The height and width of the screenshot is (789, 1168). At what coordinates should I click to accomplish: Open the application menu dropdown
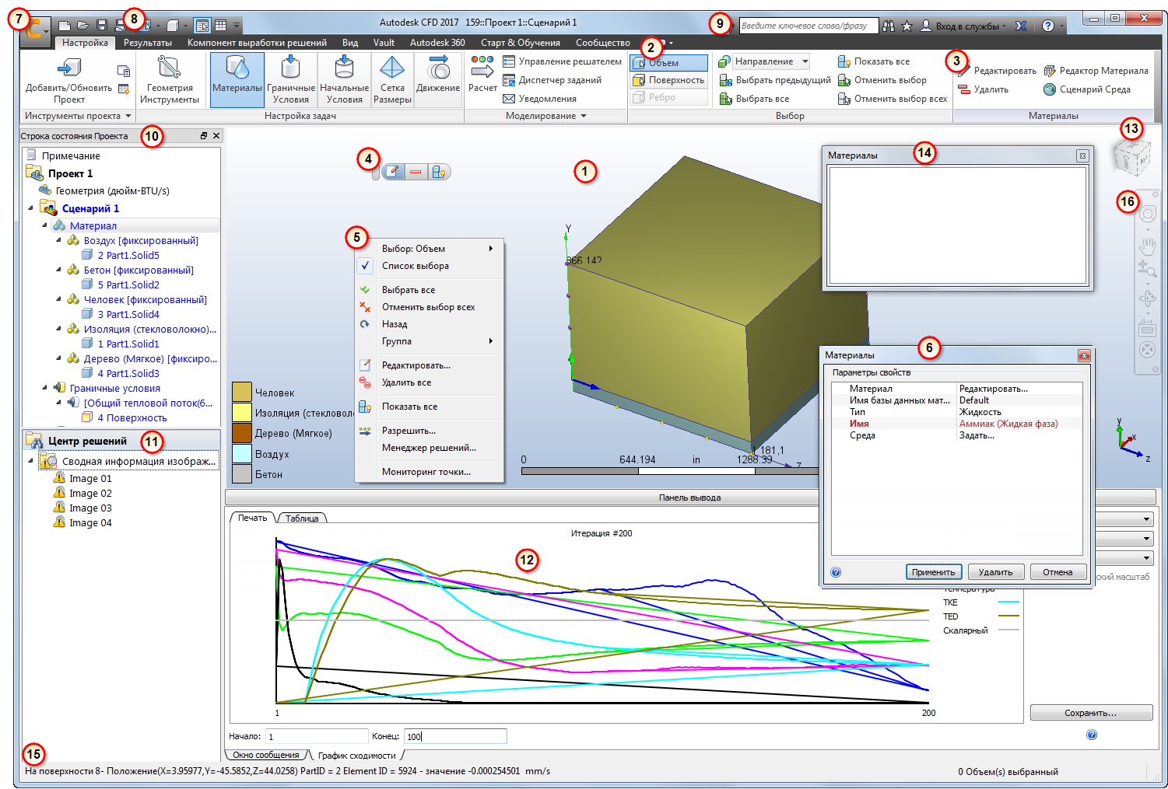pos(35,32)
